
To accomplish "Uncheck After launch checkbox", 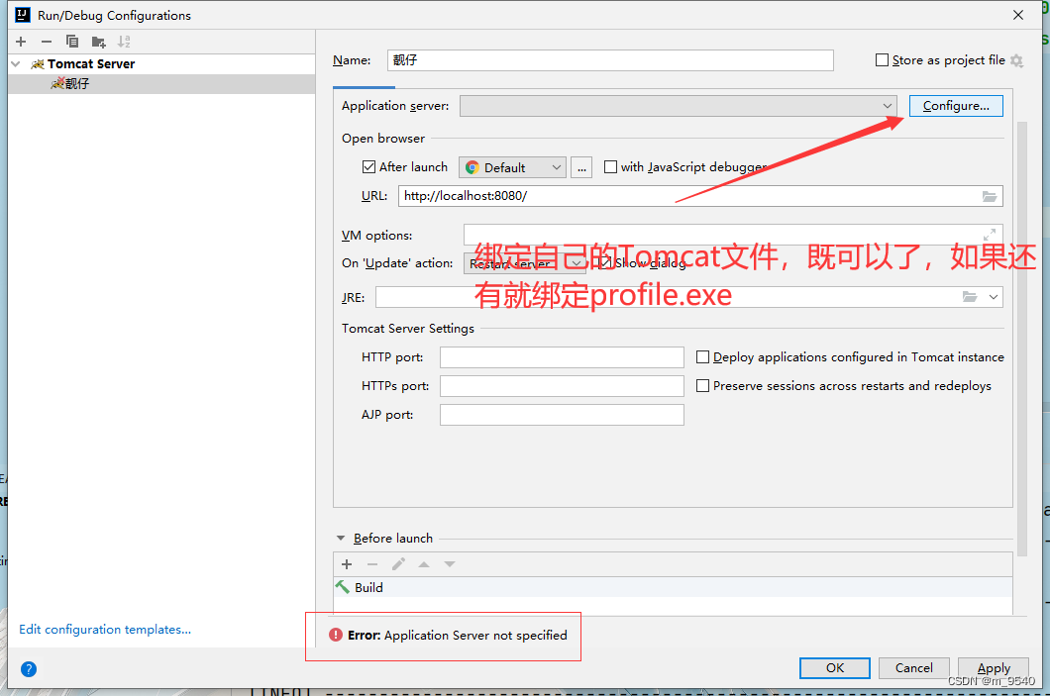I will point(368,166).
